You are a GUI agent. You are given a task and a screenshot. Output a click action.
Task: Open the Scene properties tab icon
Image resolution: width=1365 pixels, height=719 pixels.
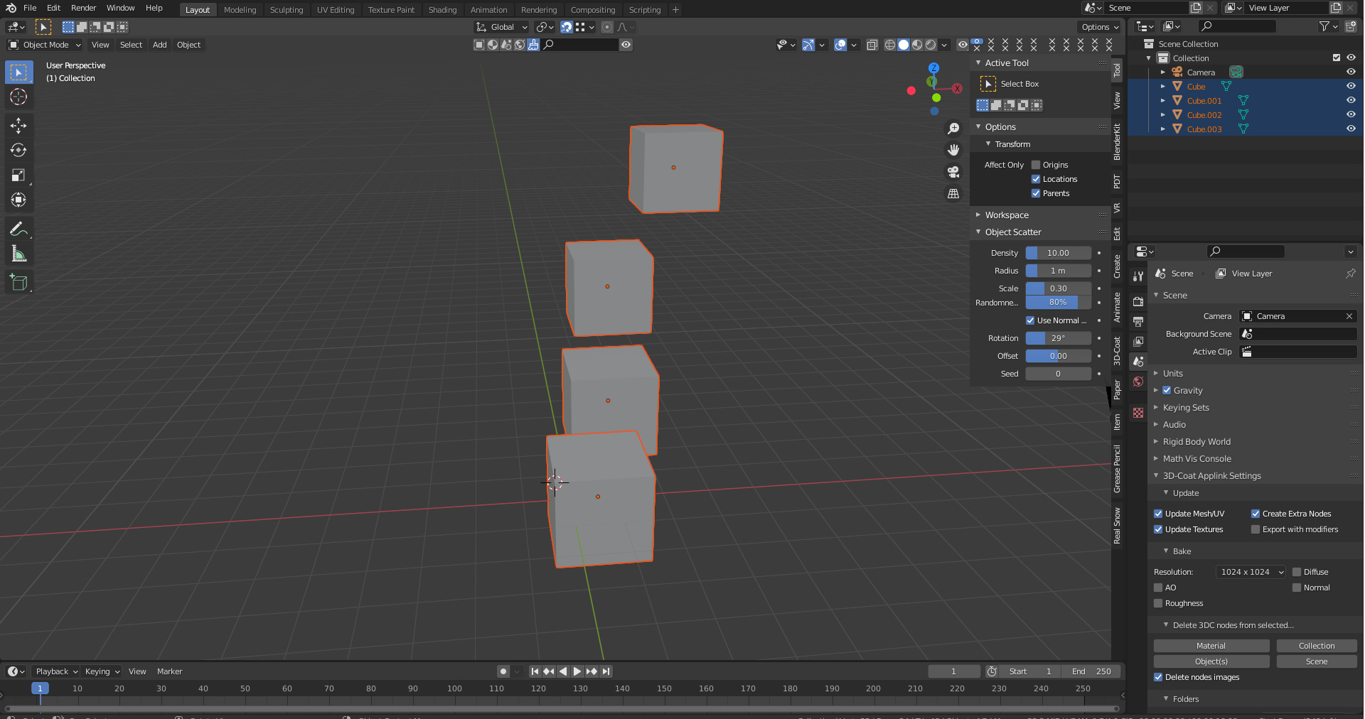[1138, 362]
